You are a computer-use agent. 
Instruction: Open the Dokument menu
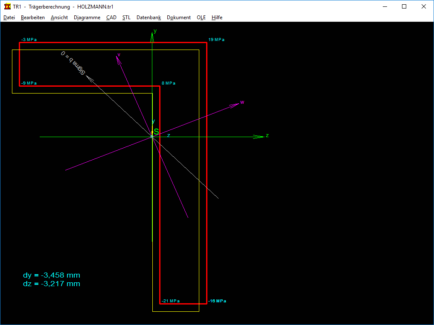coord(179,18)
